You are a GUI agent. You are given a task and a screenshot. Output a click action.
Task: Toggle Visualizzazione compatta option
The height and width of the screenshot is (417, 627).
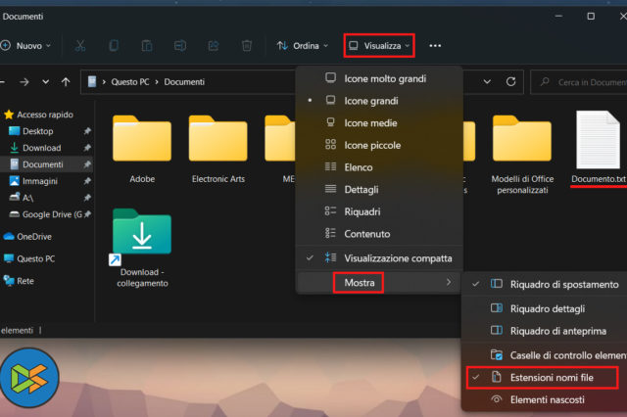click(397, 258)
